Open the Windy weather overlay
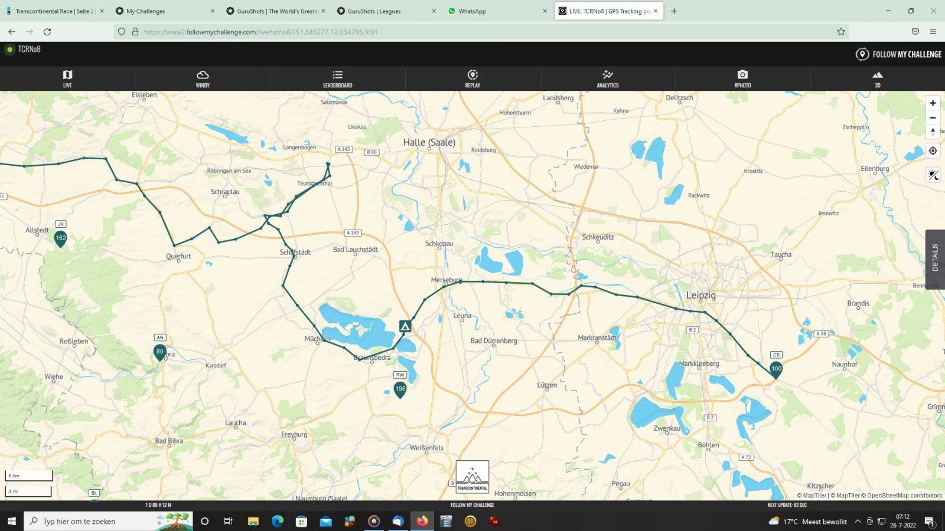945x531 pixels. [x=203, y=78]
